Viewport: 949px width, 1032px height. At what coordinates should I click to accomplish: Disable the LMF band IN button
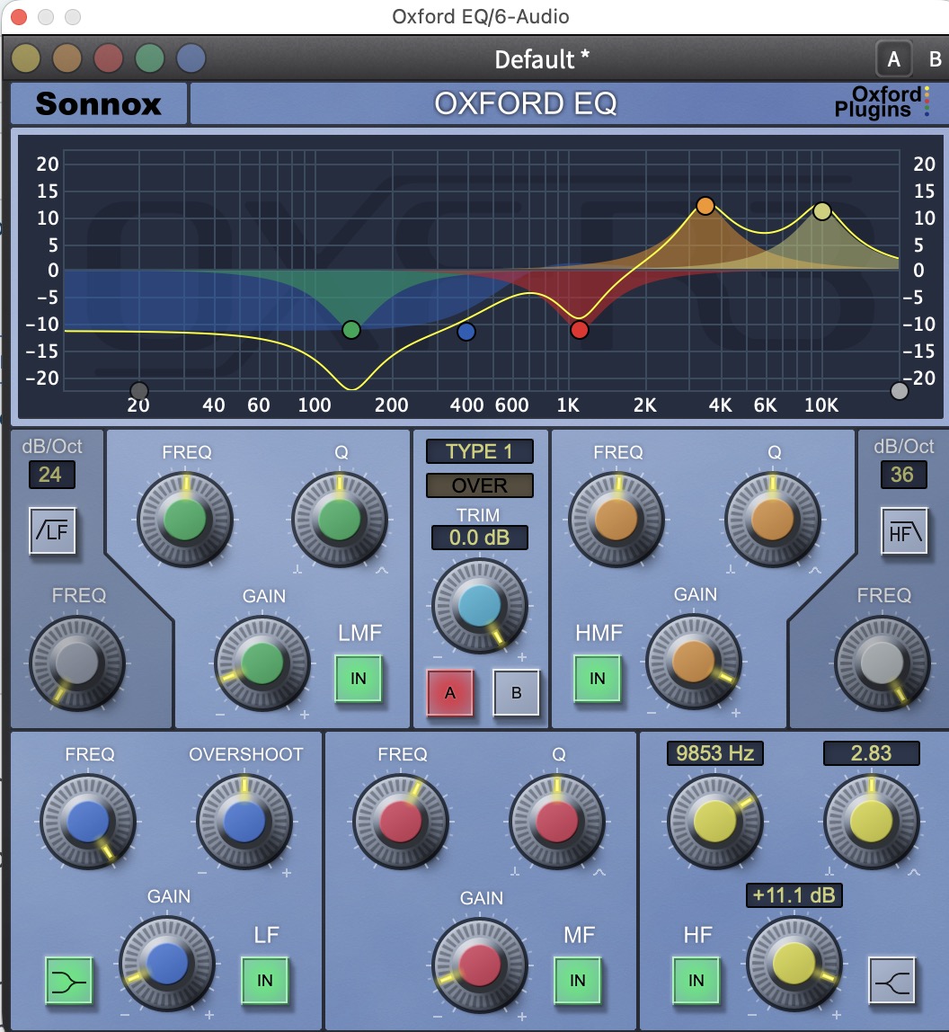[x=358, y=678]
